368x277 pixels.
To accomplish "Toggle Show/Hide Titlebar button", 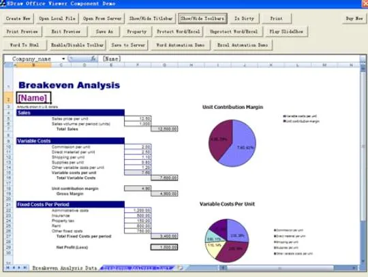I will coord(151,18).
